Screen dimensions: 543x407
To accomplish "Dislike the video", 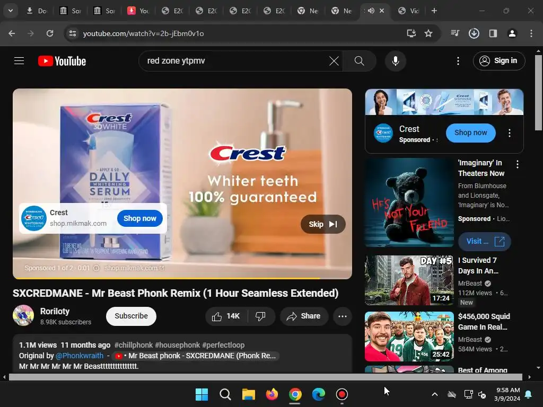I will pos(260,316).
